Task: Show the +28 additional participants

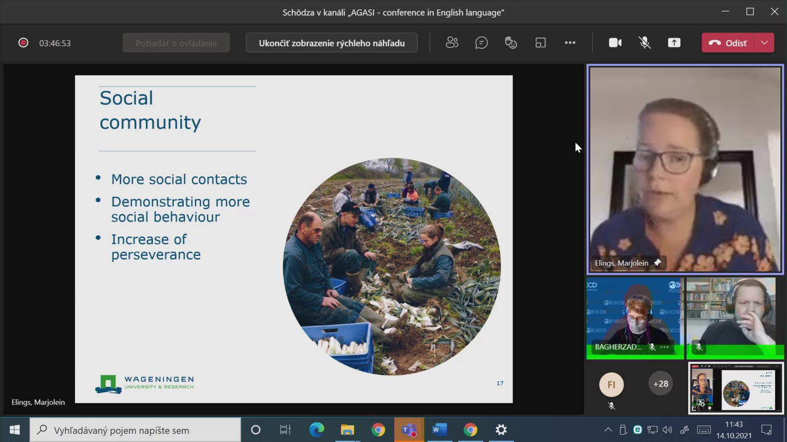Action: pyautogui.click(x=660, y=384)
